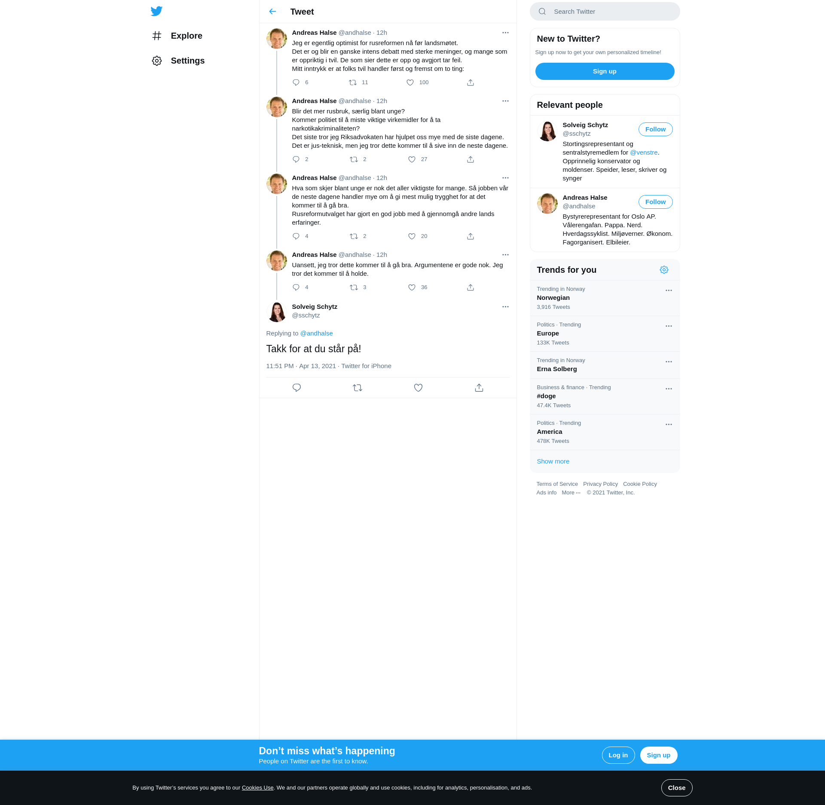The width and height of the screenshot is (825, 805).
Task: Click the Twitter bird logo
Action: click(156, 11)
